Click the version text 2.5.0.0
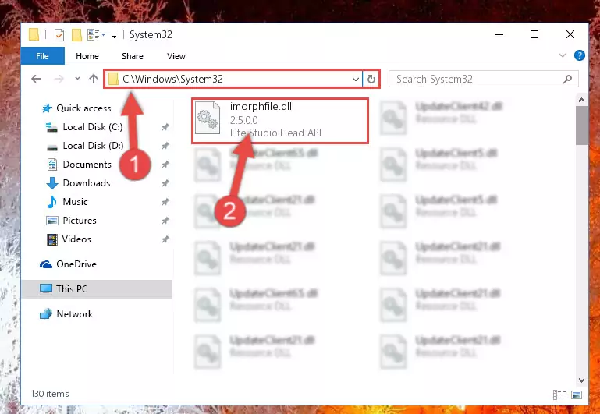600x414 pixels. [x=243, y=120]
